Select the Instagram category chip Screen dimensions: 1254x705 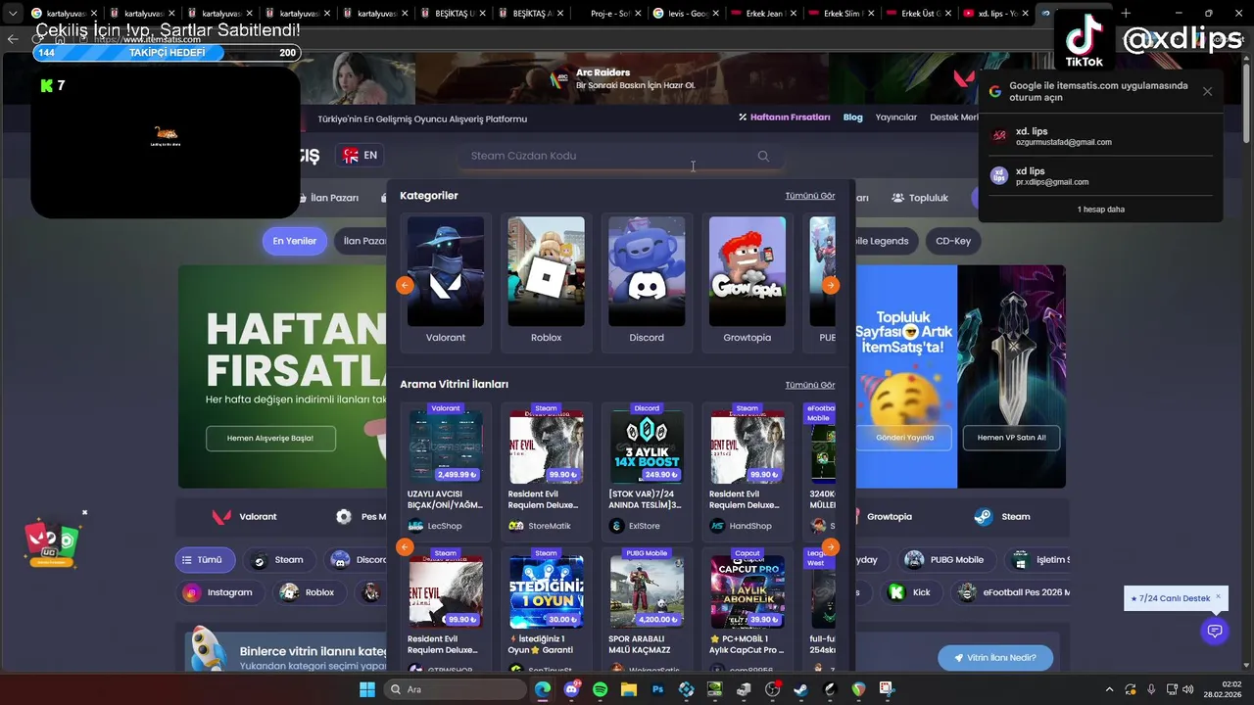click(x=218, y=592)
